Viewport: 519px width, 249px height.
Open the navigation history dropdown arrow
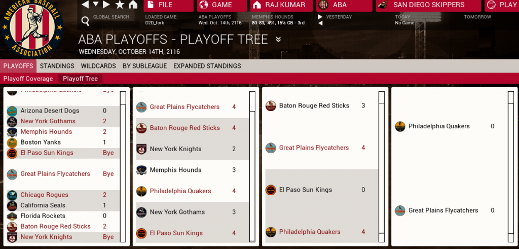click(95, 5)
